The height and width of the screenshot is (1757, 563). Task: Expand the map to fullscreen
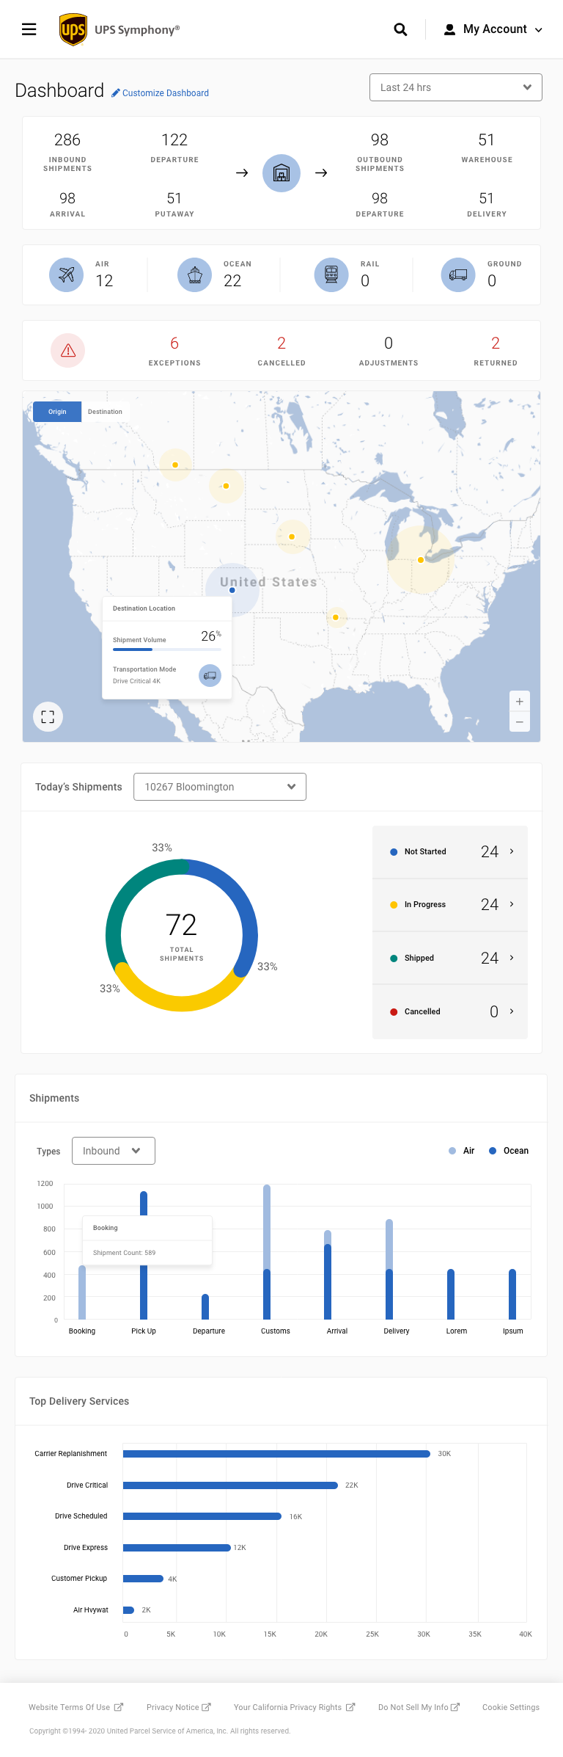(48, 717)
